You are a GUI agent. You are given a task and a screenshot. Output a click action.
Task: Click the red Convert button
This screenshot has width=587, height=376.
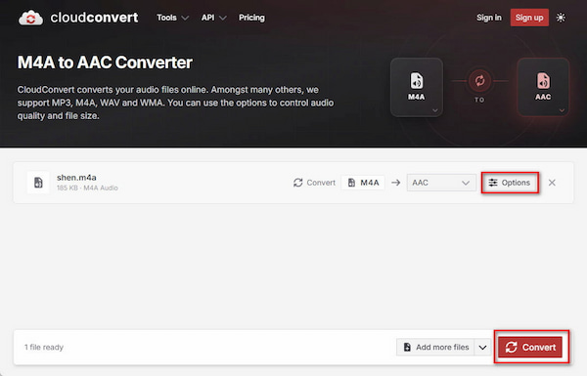[x=530, y=348]
